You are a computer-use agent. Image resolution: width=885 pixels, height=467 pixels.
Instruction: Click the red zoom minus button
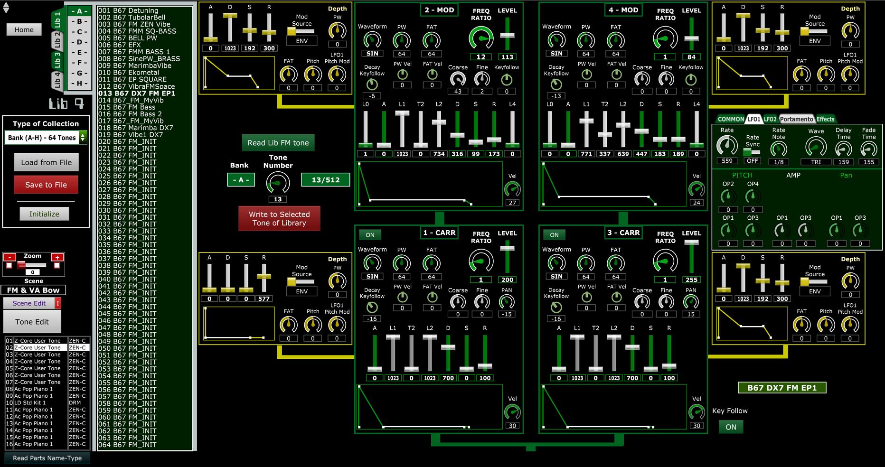(9, 257)
